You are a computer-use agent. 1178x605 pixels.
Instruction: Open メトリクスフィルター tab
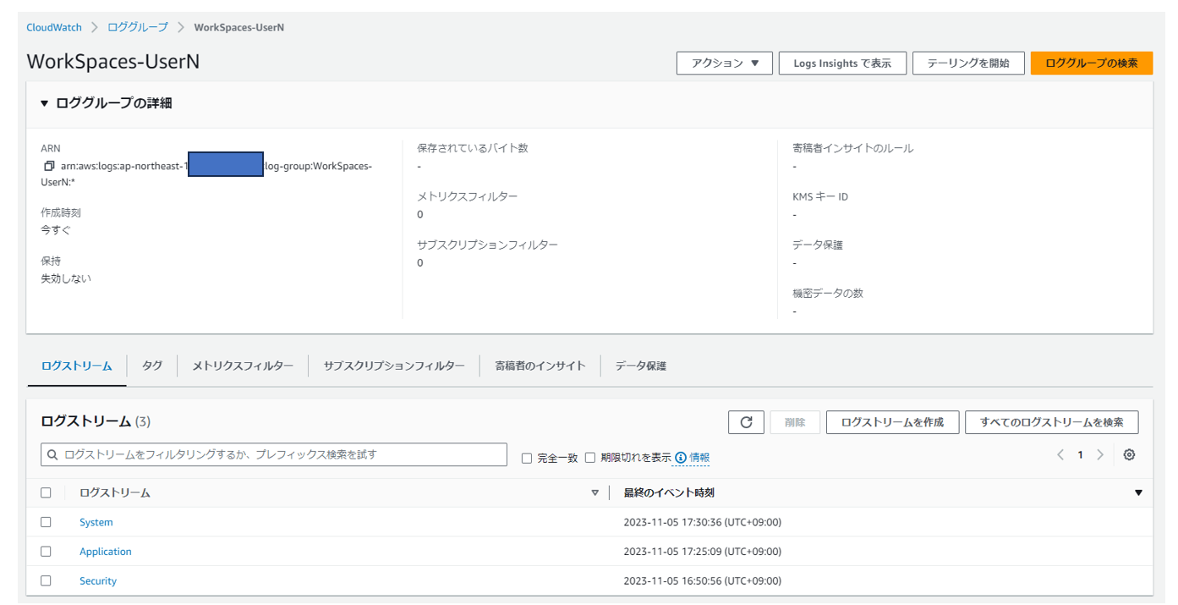(x=243, y=366)
